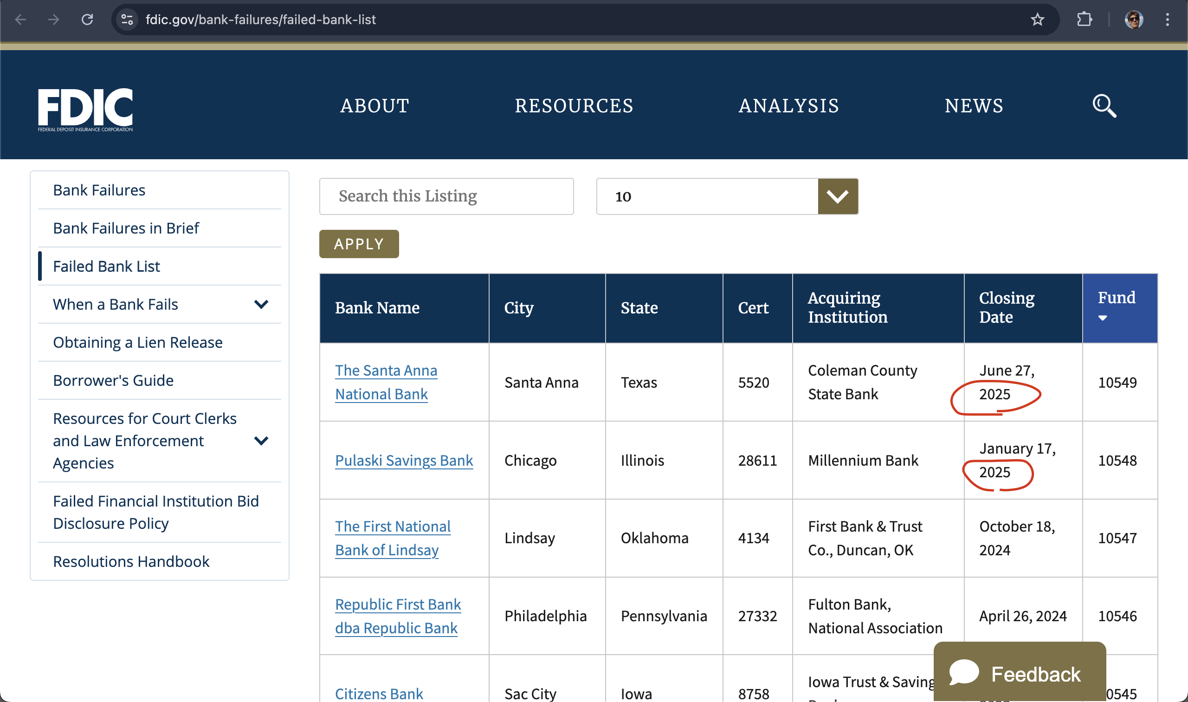The width and height of the screenshot is (1188, 702).
Task: Click the browser address bar URL
Action: tap(260, 19)
